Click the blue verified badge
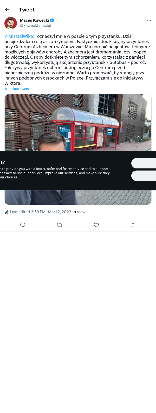The height and width of the screenshot is (413, 156). [52, 20]
